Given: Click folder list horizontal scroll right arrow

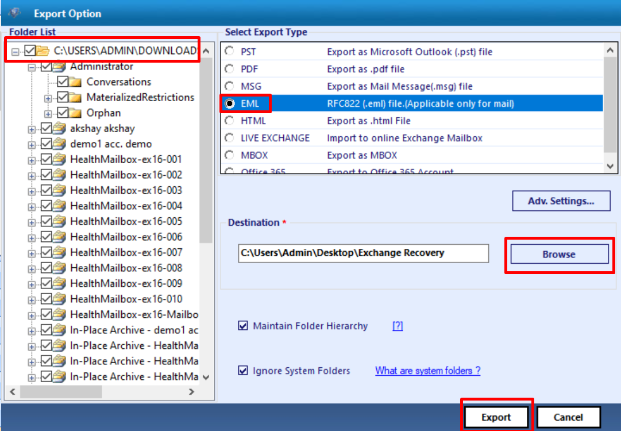Looking at the screenshot, I should [192, 392].
